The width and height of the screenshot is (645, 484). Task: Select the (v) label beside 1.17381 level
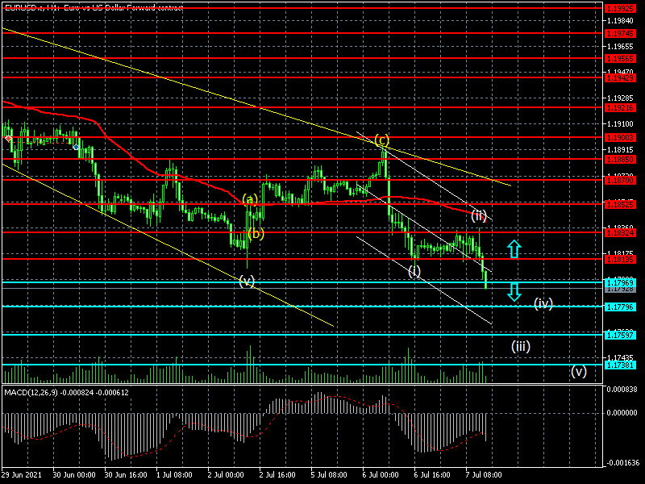[x=579, y=372]
